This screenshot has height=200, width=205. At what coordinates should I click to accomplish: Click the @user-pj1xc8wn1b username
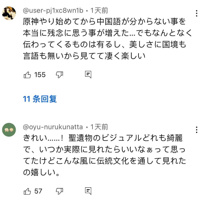pos(53,11)
